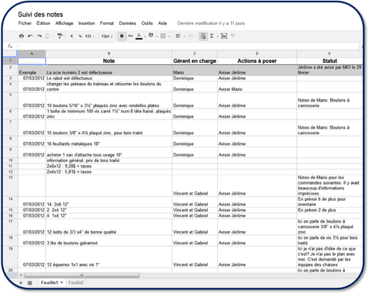Open the Feuille1 tab dropdown arrow
The width and height of the screenshot is (369, 294).
coord(62,282)
